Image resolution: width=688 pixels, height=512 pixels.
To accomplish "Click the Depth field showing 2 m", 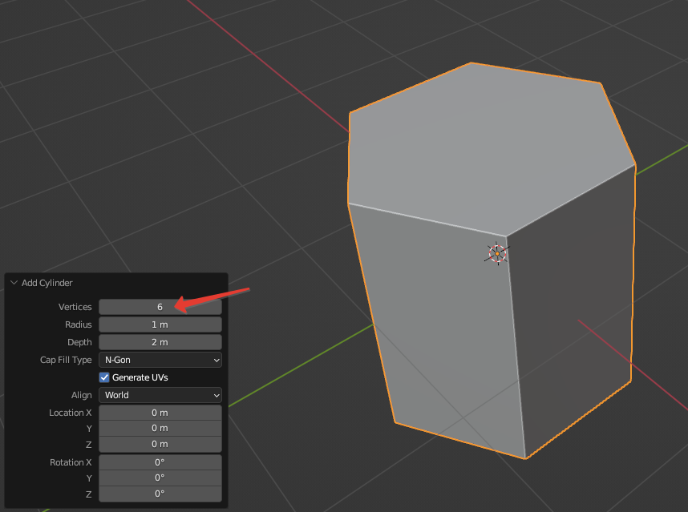I will [x=160, y=342].
